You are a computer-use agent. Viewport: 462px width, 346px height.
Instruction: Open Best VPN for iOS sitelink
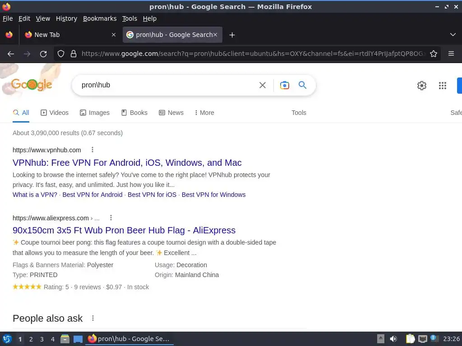pyautogui.click(x=152, y=195)
